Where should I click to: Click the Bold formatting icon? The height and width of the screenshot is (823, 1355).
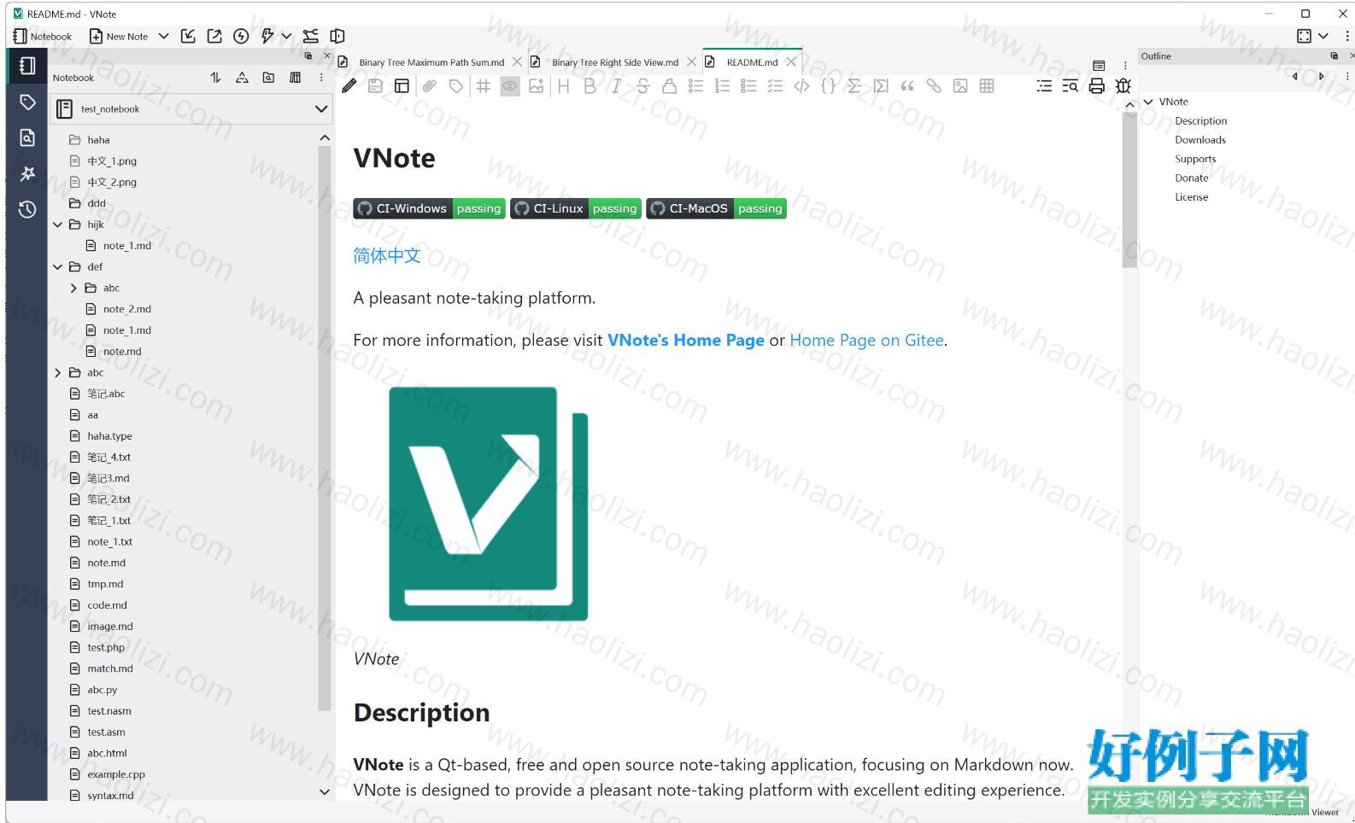[x=590, y=86]
